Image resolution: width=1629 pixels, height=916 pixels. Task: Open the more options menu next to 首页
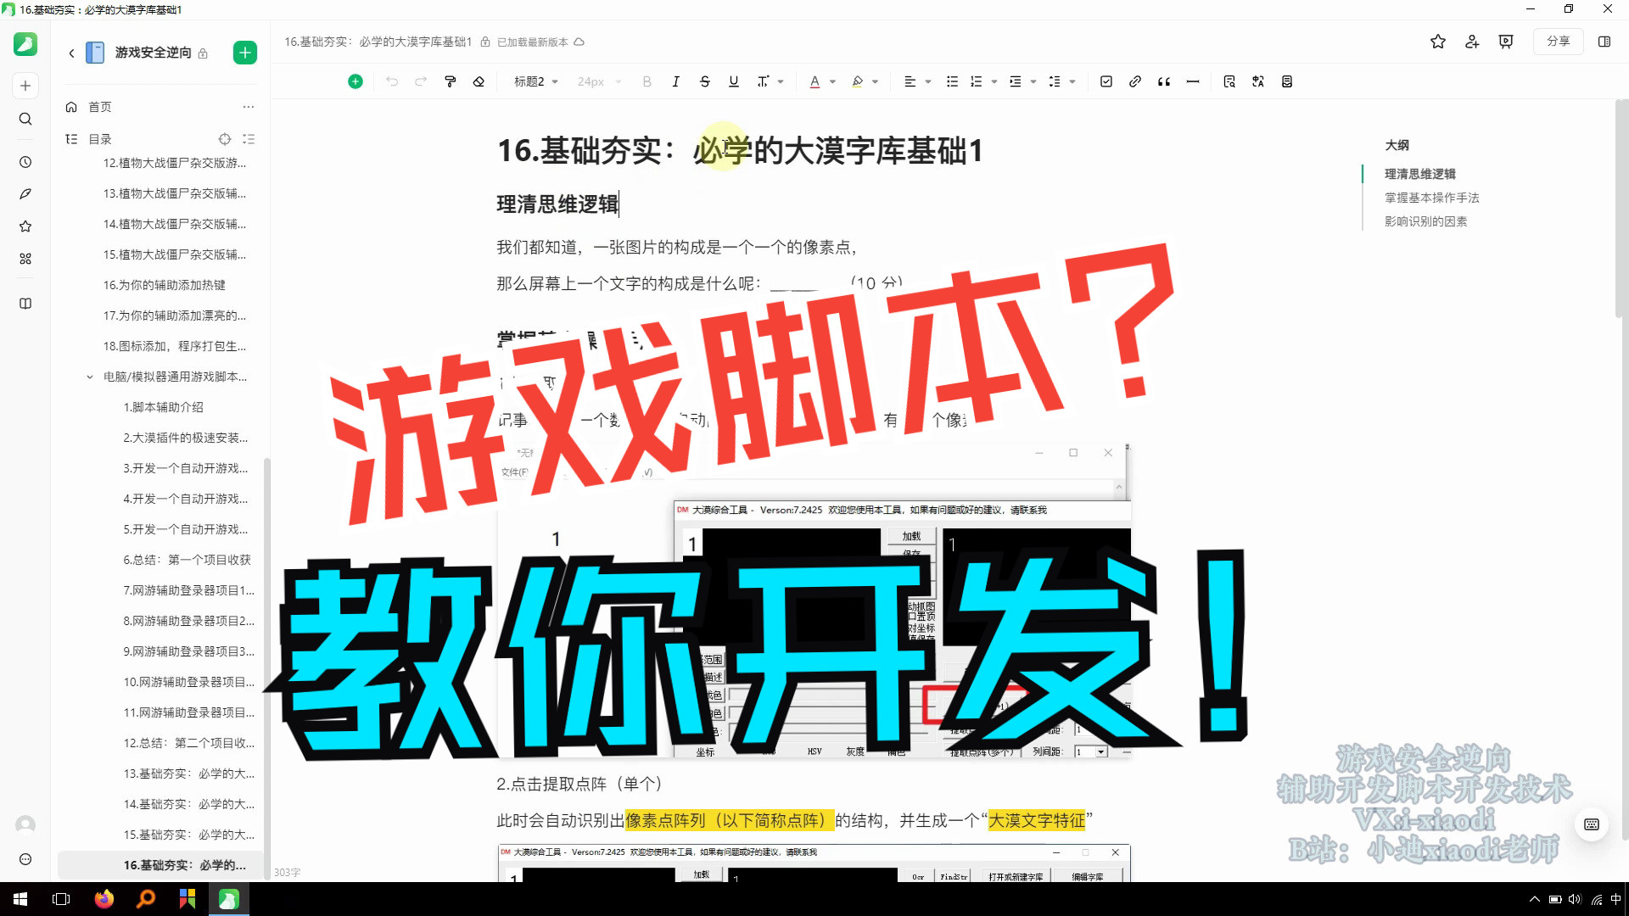click(248, 107)
